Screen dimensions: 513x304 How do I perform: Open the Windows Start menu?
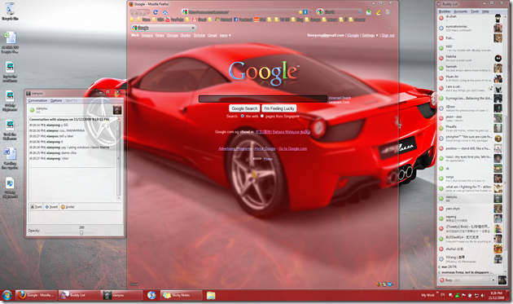(7, 296)
